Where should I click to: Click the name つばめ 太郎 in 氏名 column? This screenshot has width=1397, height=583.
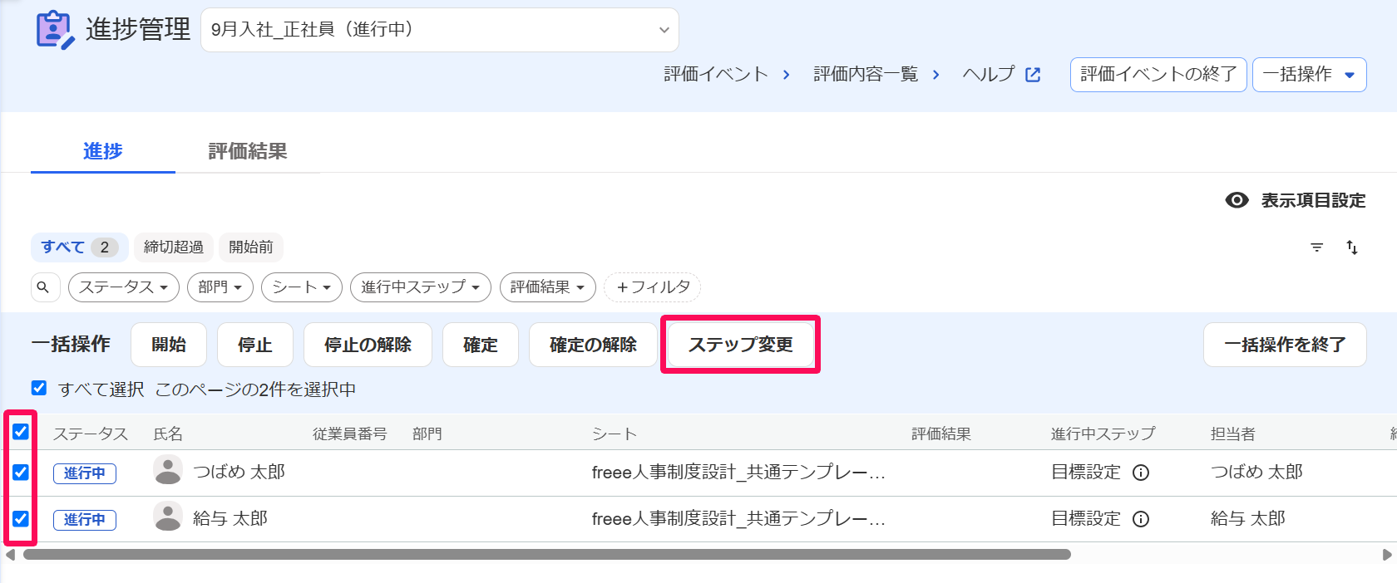click(x=239, y=472)
